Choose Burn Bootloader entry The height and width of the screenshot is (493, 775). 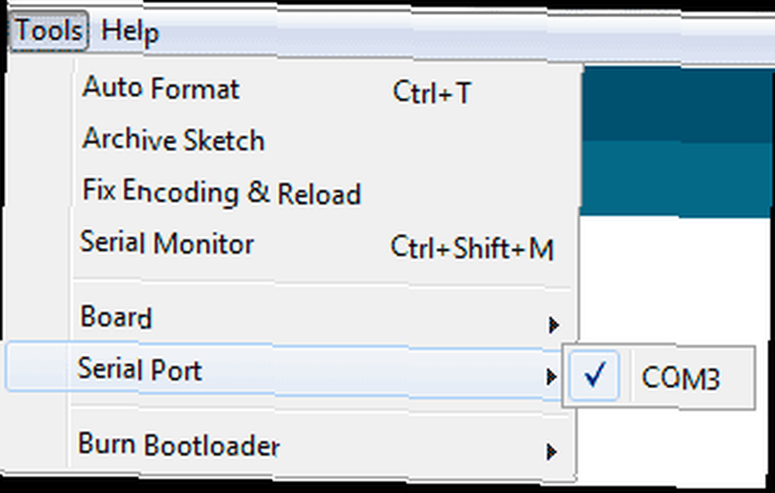(179, 445)
